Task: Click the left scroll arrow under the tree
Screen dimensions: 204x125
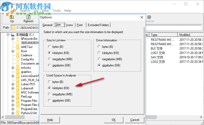Action: click(3, 117)
